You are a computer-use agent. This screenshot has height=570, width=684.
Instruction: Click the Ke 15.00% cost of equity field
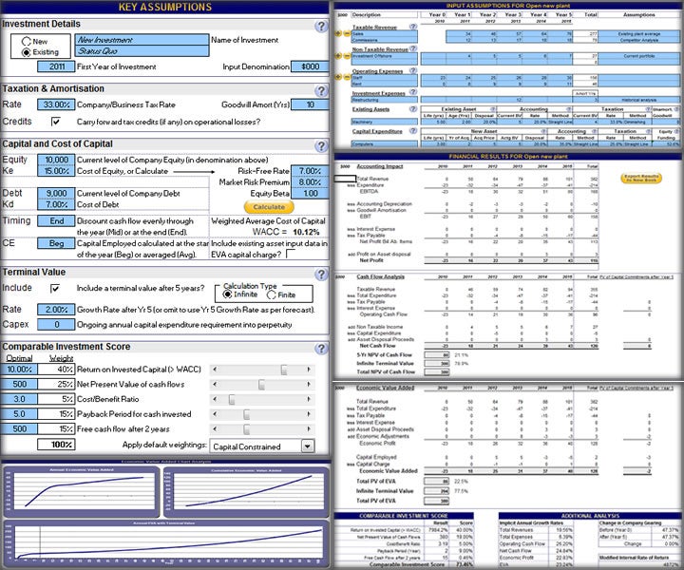coord(56,171)
